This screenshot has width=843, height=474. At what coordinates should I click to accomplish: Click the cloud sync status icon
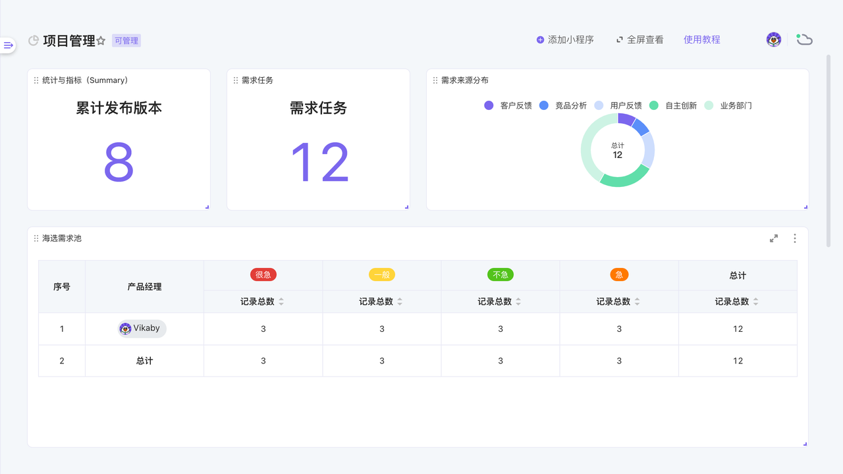pyautogui.click(x=804, y=39)
